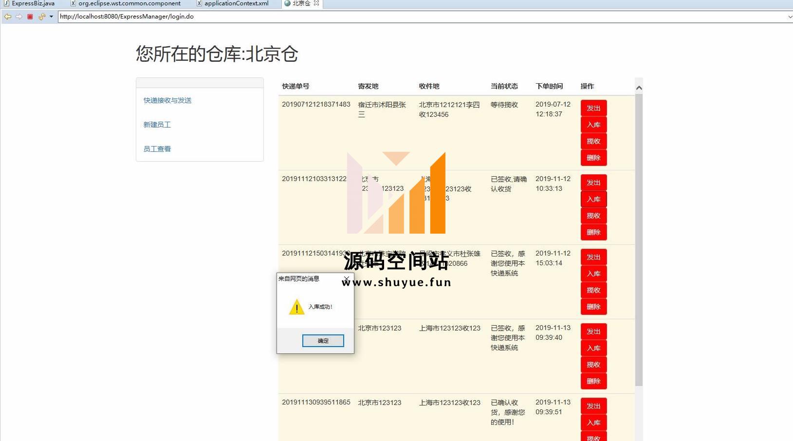Select tracking number 20191112103313122
Image resolution: width=793 pixels, height=441 pixels.
pos(314,179)
